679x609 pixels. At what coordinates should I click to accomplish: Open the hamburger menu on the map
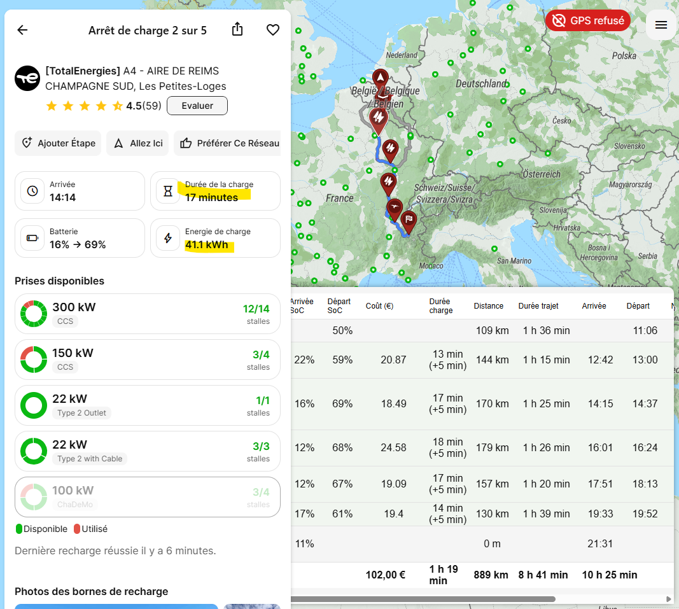[x=661, y=25]
